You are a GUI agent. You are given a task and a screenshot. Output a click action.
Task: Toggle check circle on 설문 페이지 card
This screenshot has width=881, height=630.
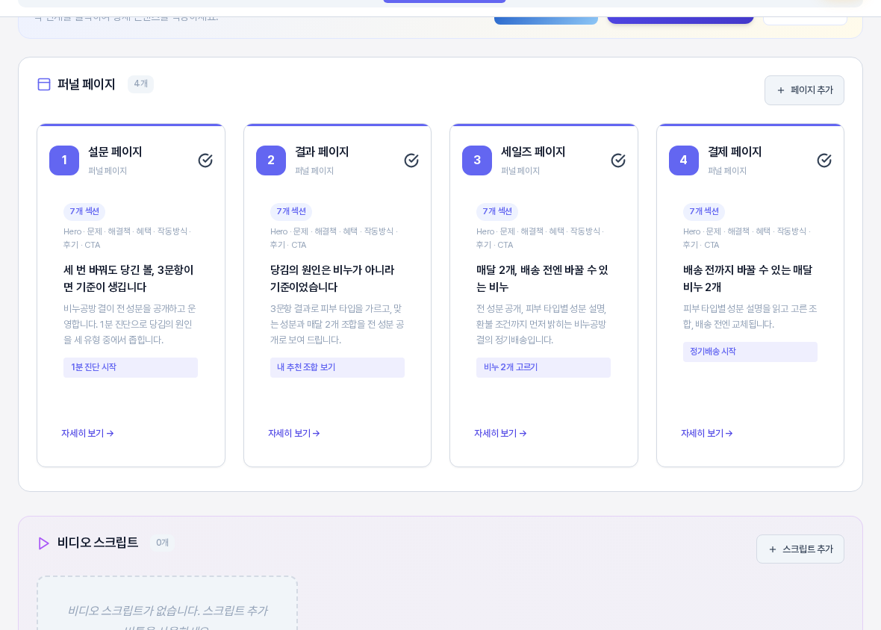click(205, 160)
